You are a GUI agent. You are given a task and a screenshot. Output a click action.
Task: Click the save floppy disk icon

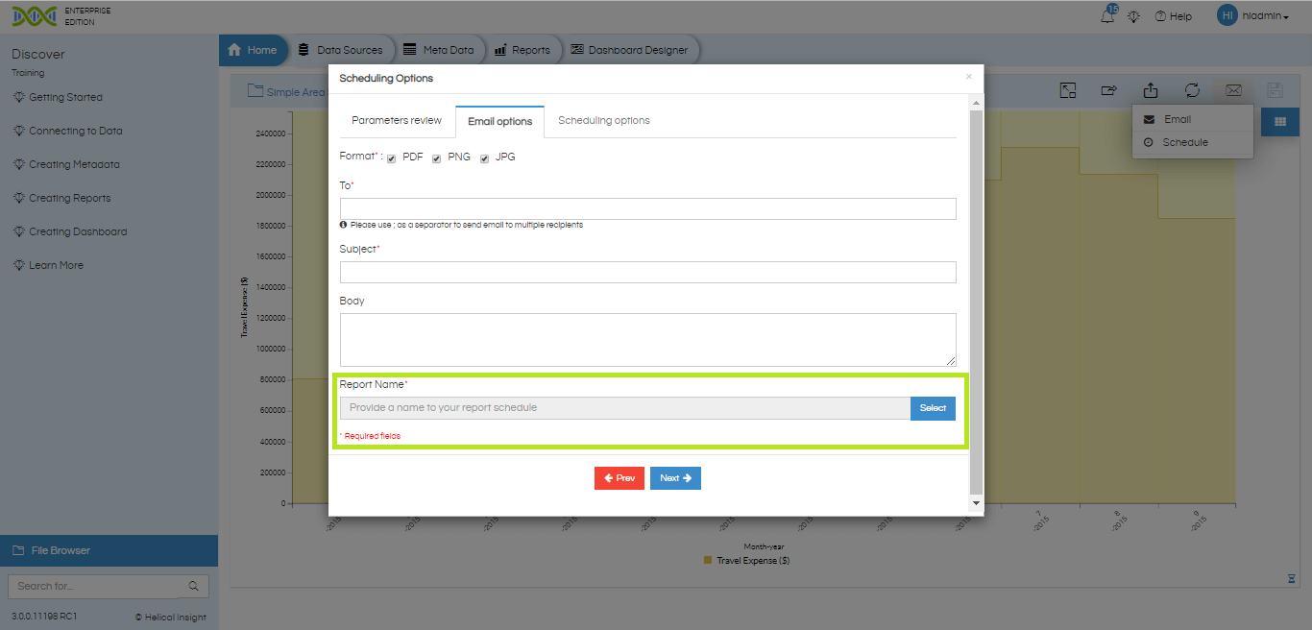click(x=1275, y=90)
